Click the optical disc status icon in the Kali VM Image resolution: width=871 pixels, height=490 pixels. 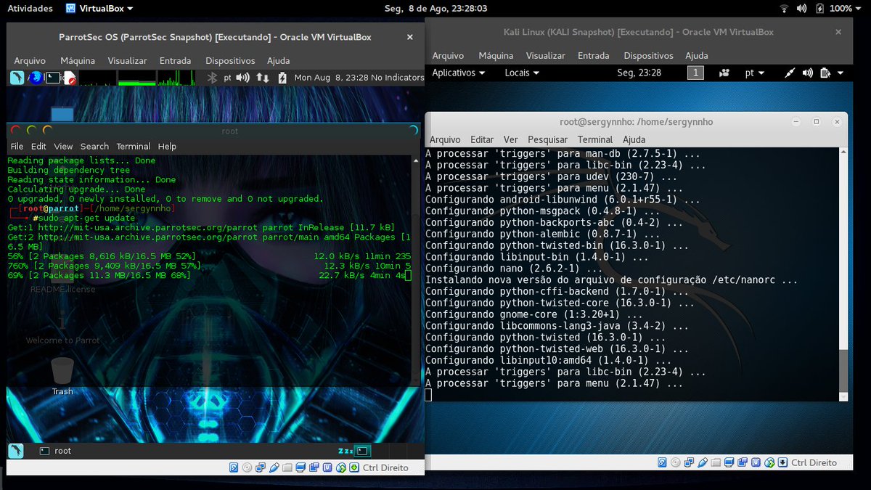click(x=675, y=462)
